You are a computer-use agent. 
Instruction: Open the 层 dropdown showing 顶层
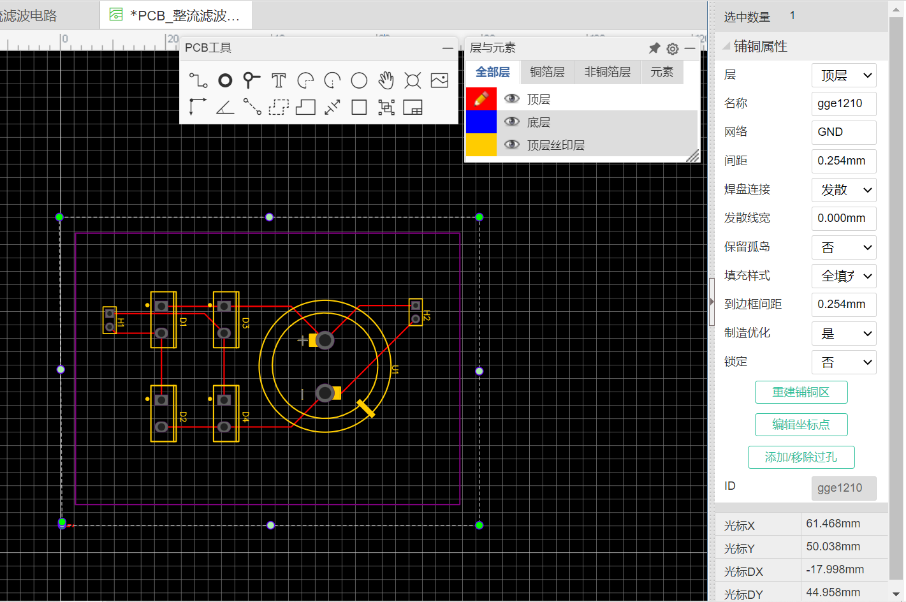pyautogui.click(x=844, y=75)
